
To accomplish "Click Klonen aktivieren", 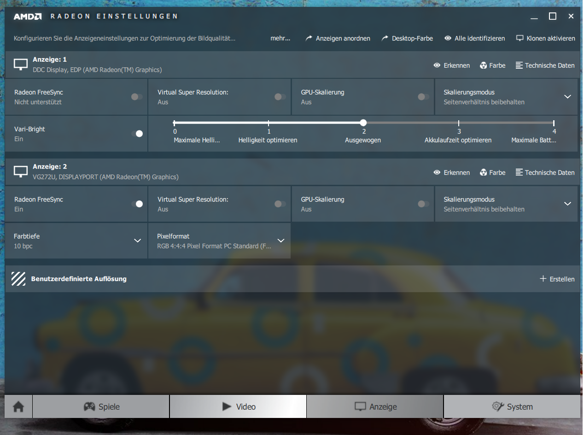I will click(545, 38).
